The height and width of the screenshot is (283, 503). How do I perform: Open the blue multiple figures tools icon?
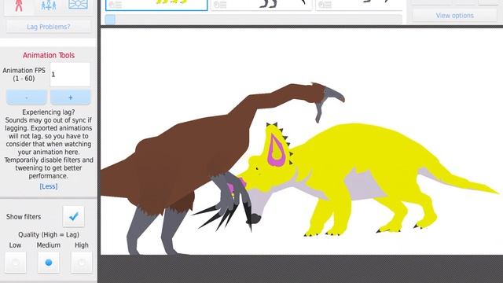49,6
